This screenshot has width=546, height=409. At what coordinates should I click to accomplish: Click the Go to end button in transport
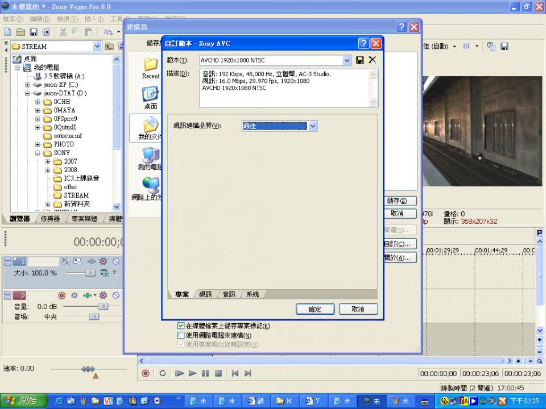(x=248, y=373)
